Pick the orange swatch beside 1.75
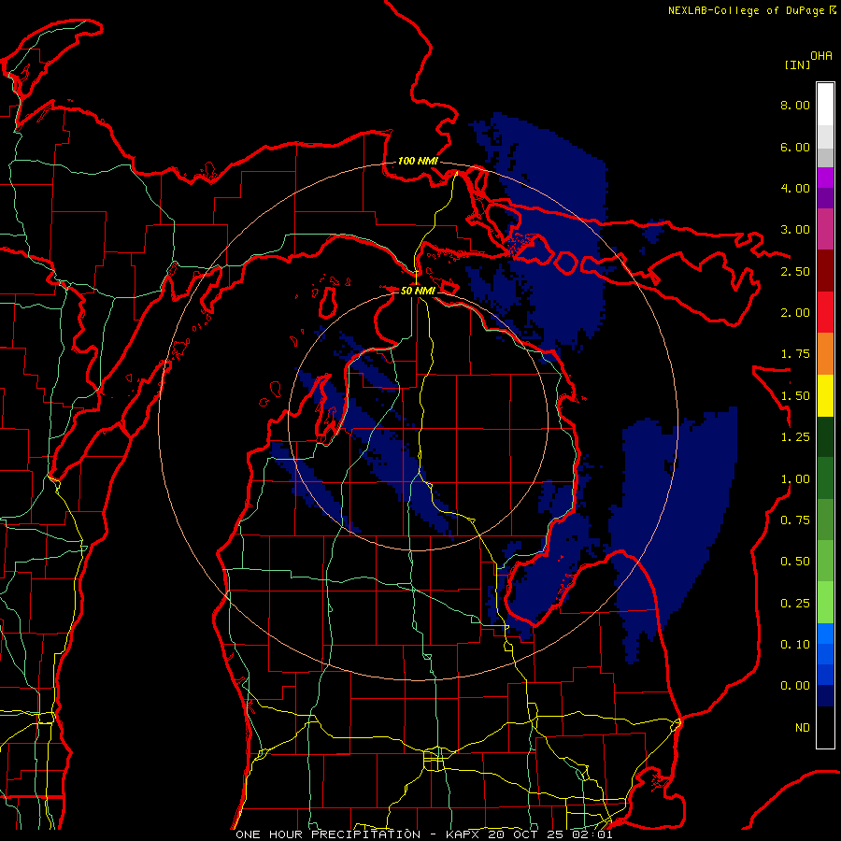841x841 pixels. 825,354
